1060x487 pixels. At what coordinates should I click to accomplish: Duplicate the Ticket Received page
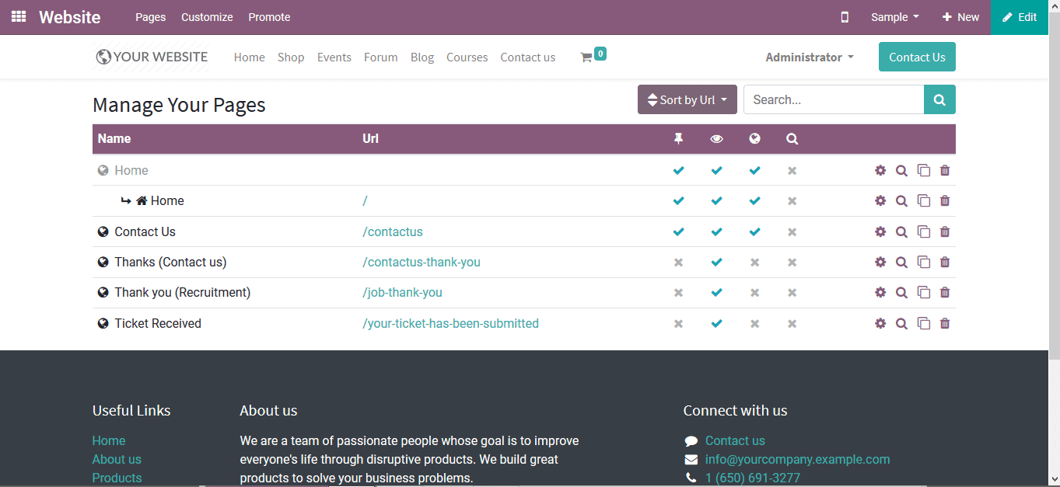pyautogui.click(x=924, y=323)
